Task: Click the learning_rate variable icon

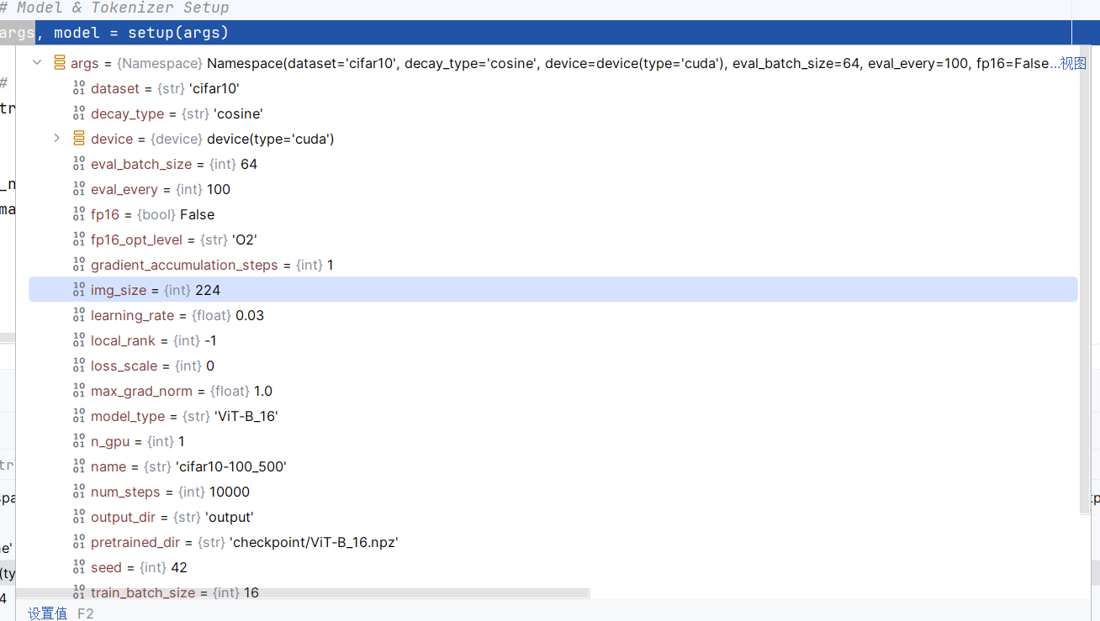Action: tap(79, 315)
